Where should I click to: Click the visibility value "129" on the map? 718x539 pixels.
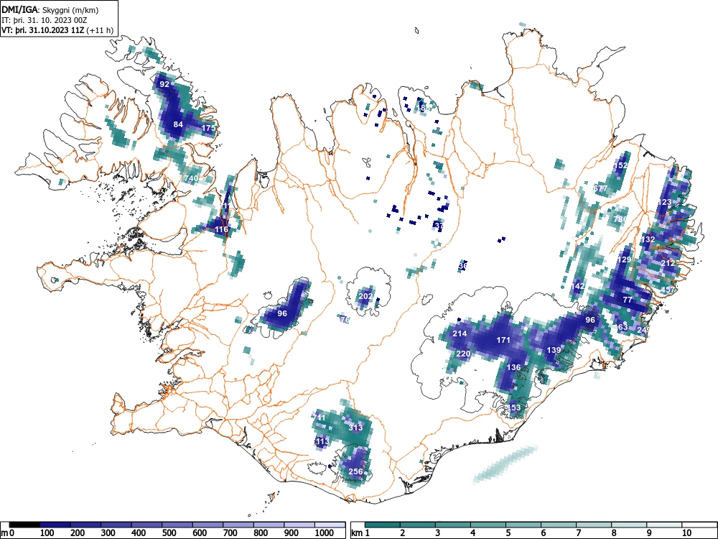point(624,259)
